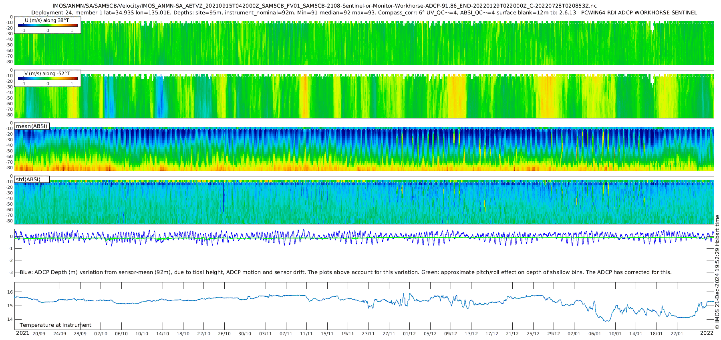
Task: Click the 20/09 date tick label
Action: pyautogui.click(x=39, y=334)
